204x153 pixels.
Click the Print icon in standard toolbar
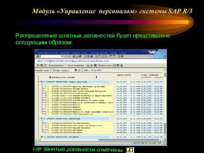pyautogui.click(x=85, y=56)
